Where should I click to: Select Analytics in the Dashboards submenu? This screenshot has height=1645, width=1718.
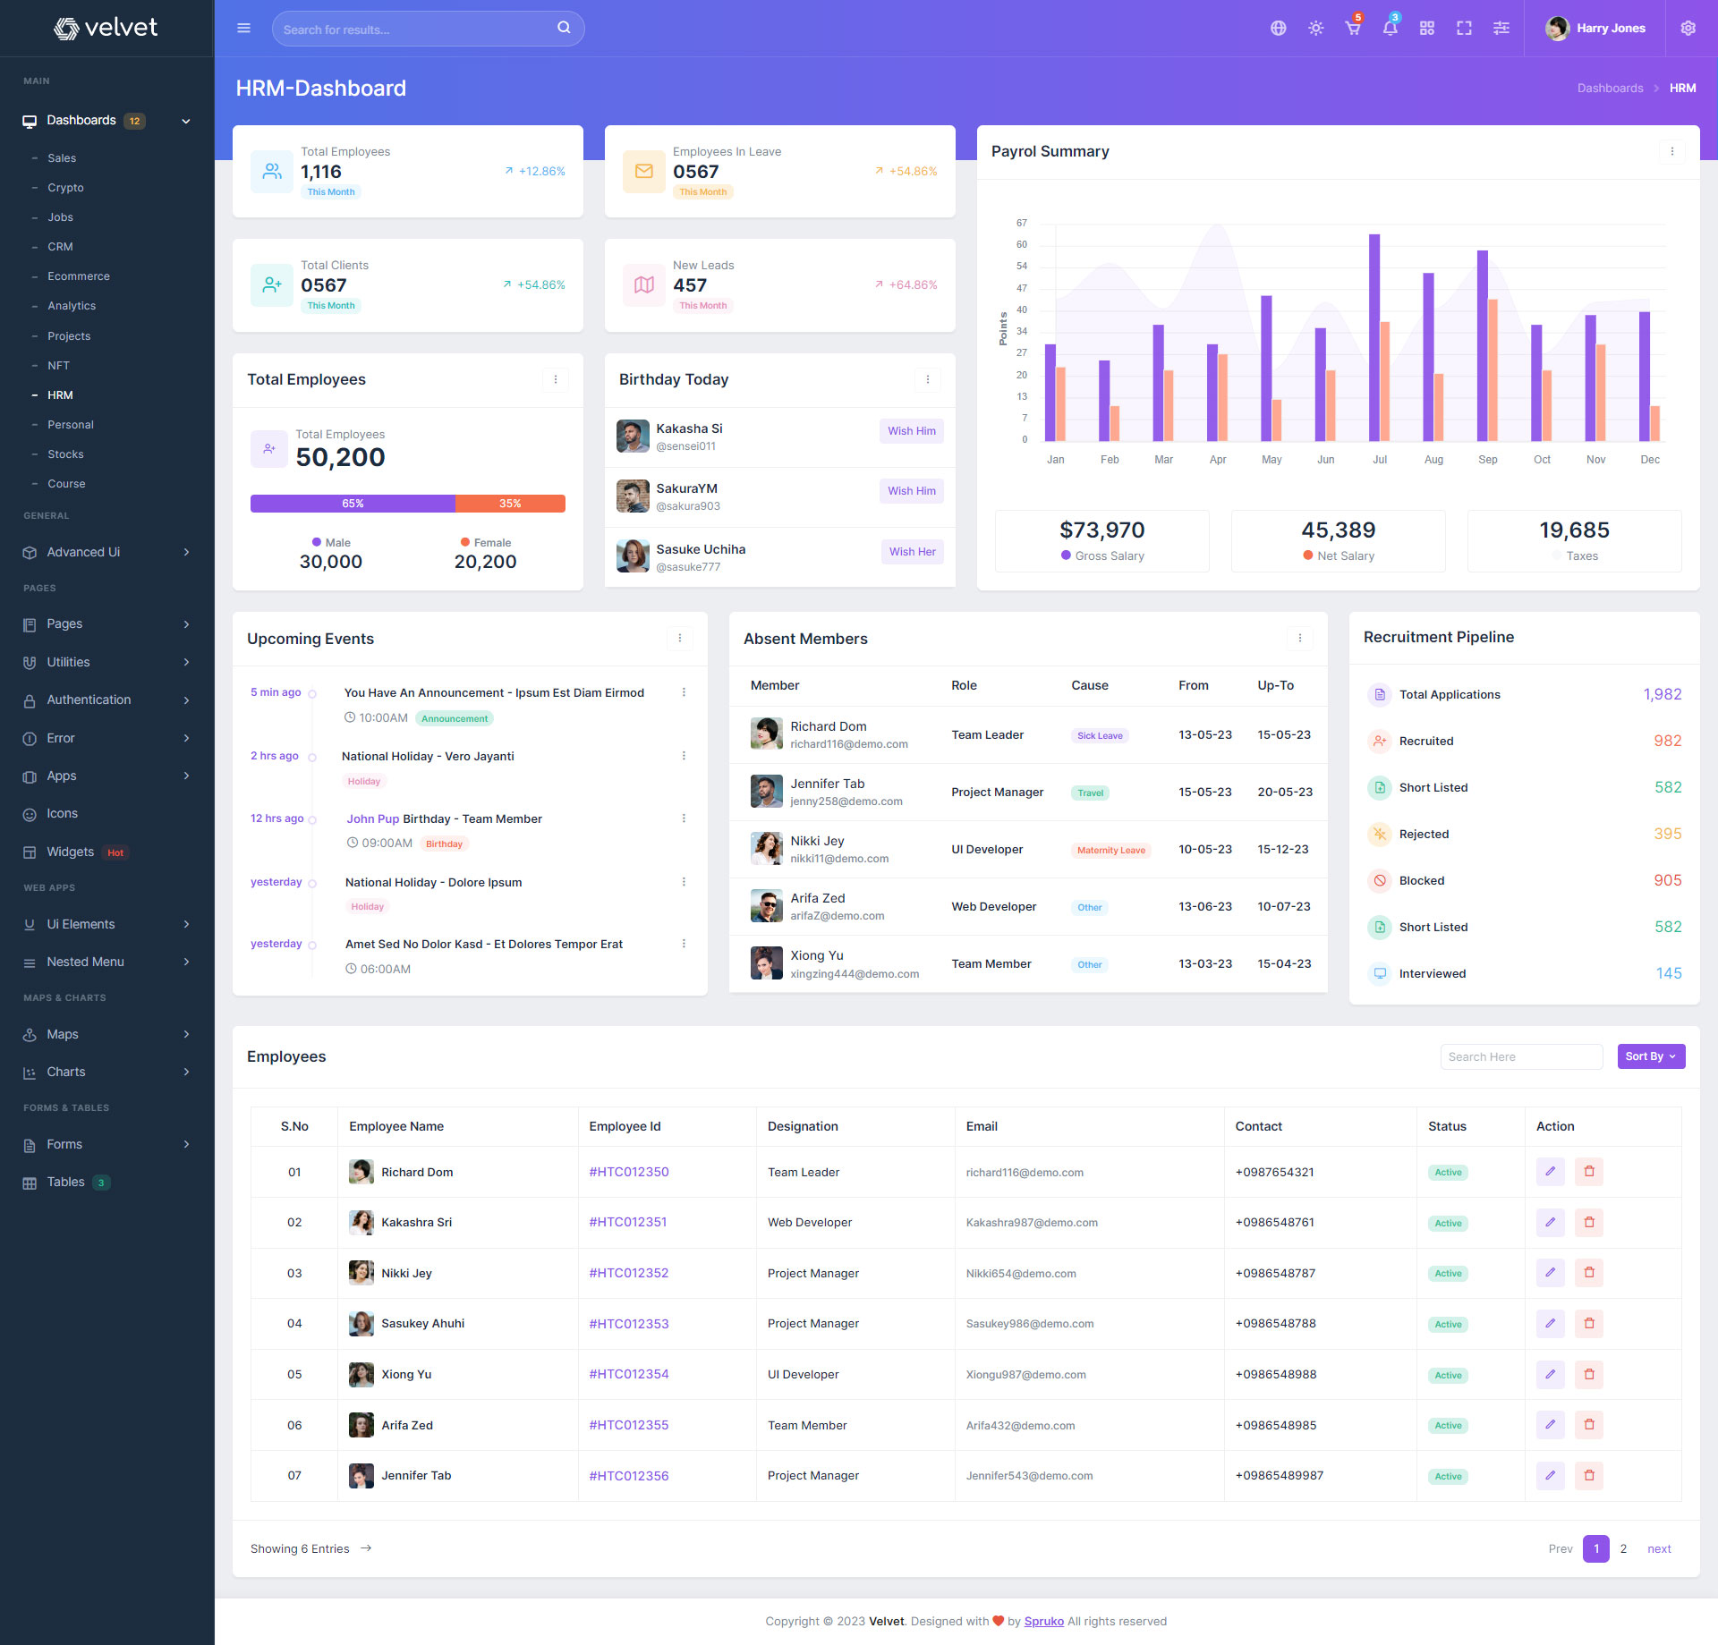72,306
